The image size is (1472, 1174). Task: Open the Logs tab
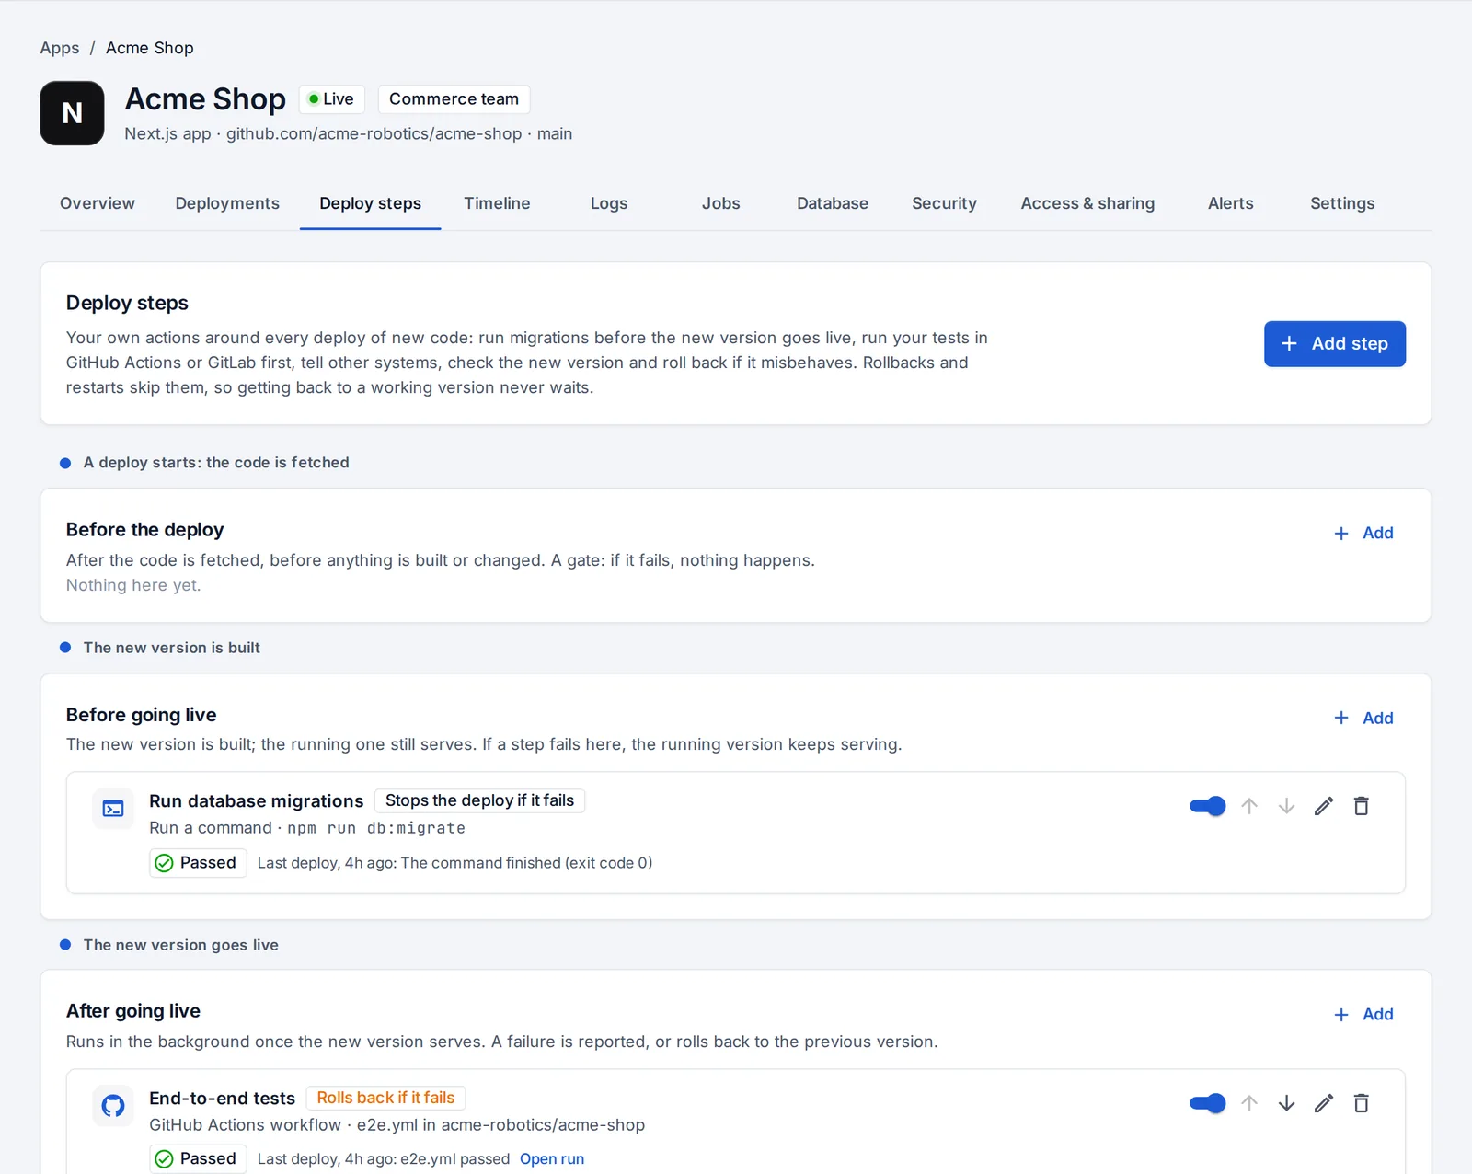[x=609, y=203]
